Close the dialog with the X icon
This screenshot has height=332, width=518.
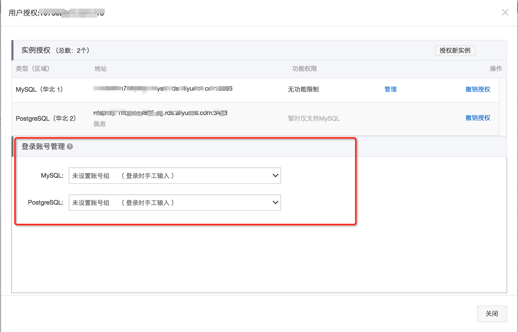[x=505, y=12]
